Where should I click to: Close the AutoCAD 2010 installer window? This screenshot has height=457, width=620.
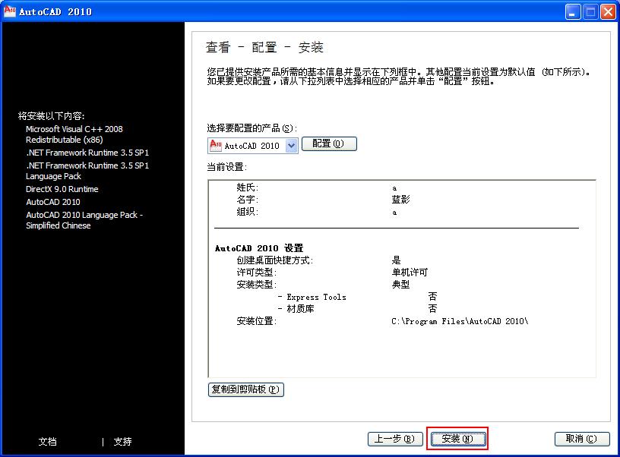coord(608,12)
